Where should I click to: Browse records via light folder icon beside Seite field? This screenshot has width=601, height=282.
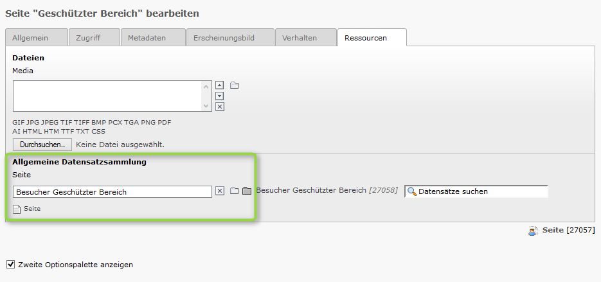pos(234,190)
